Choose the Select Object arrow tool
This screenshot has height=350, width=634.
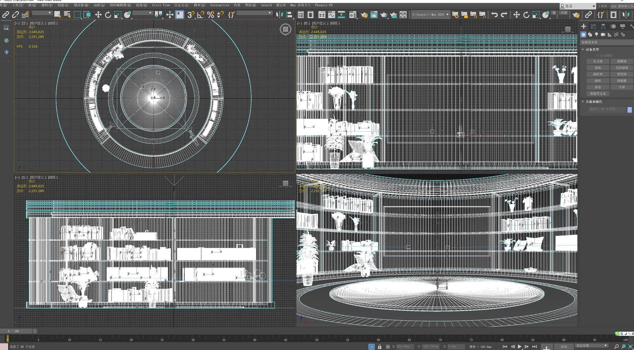[x=57, y=15]
